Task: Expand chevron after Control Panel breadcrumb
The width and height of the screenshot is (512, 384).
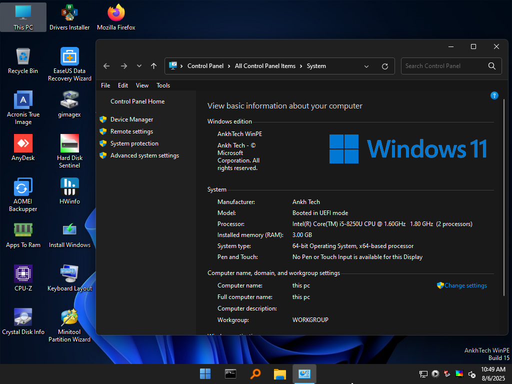Action: pos(229,66)
